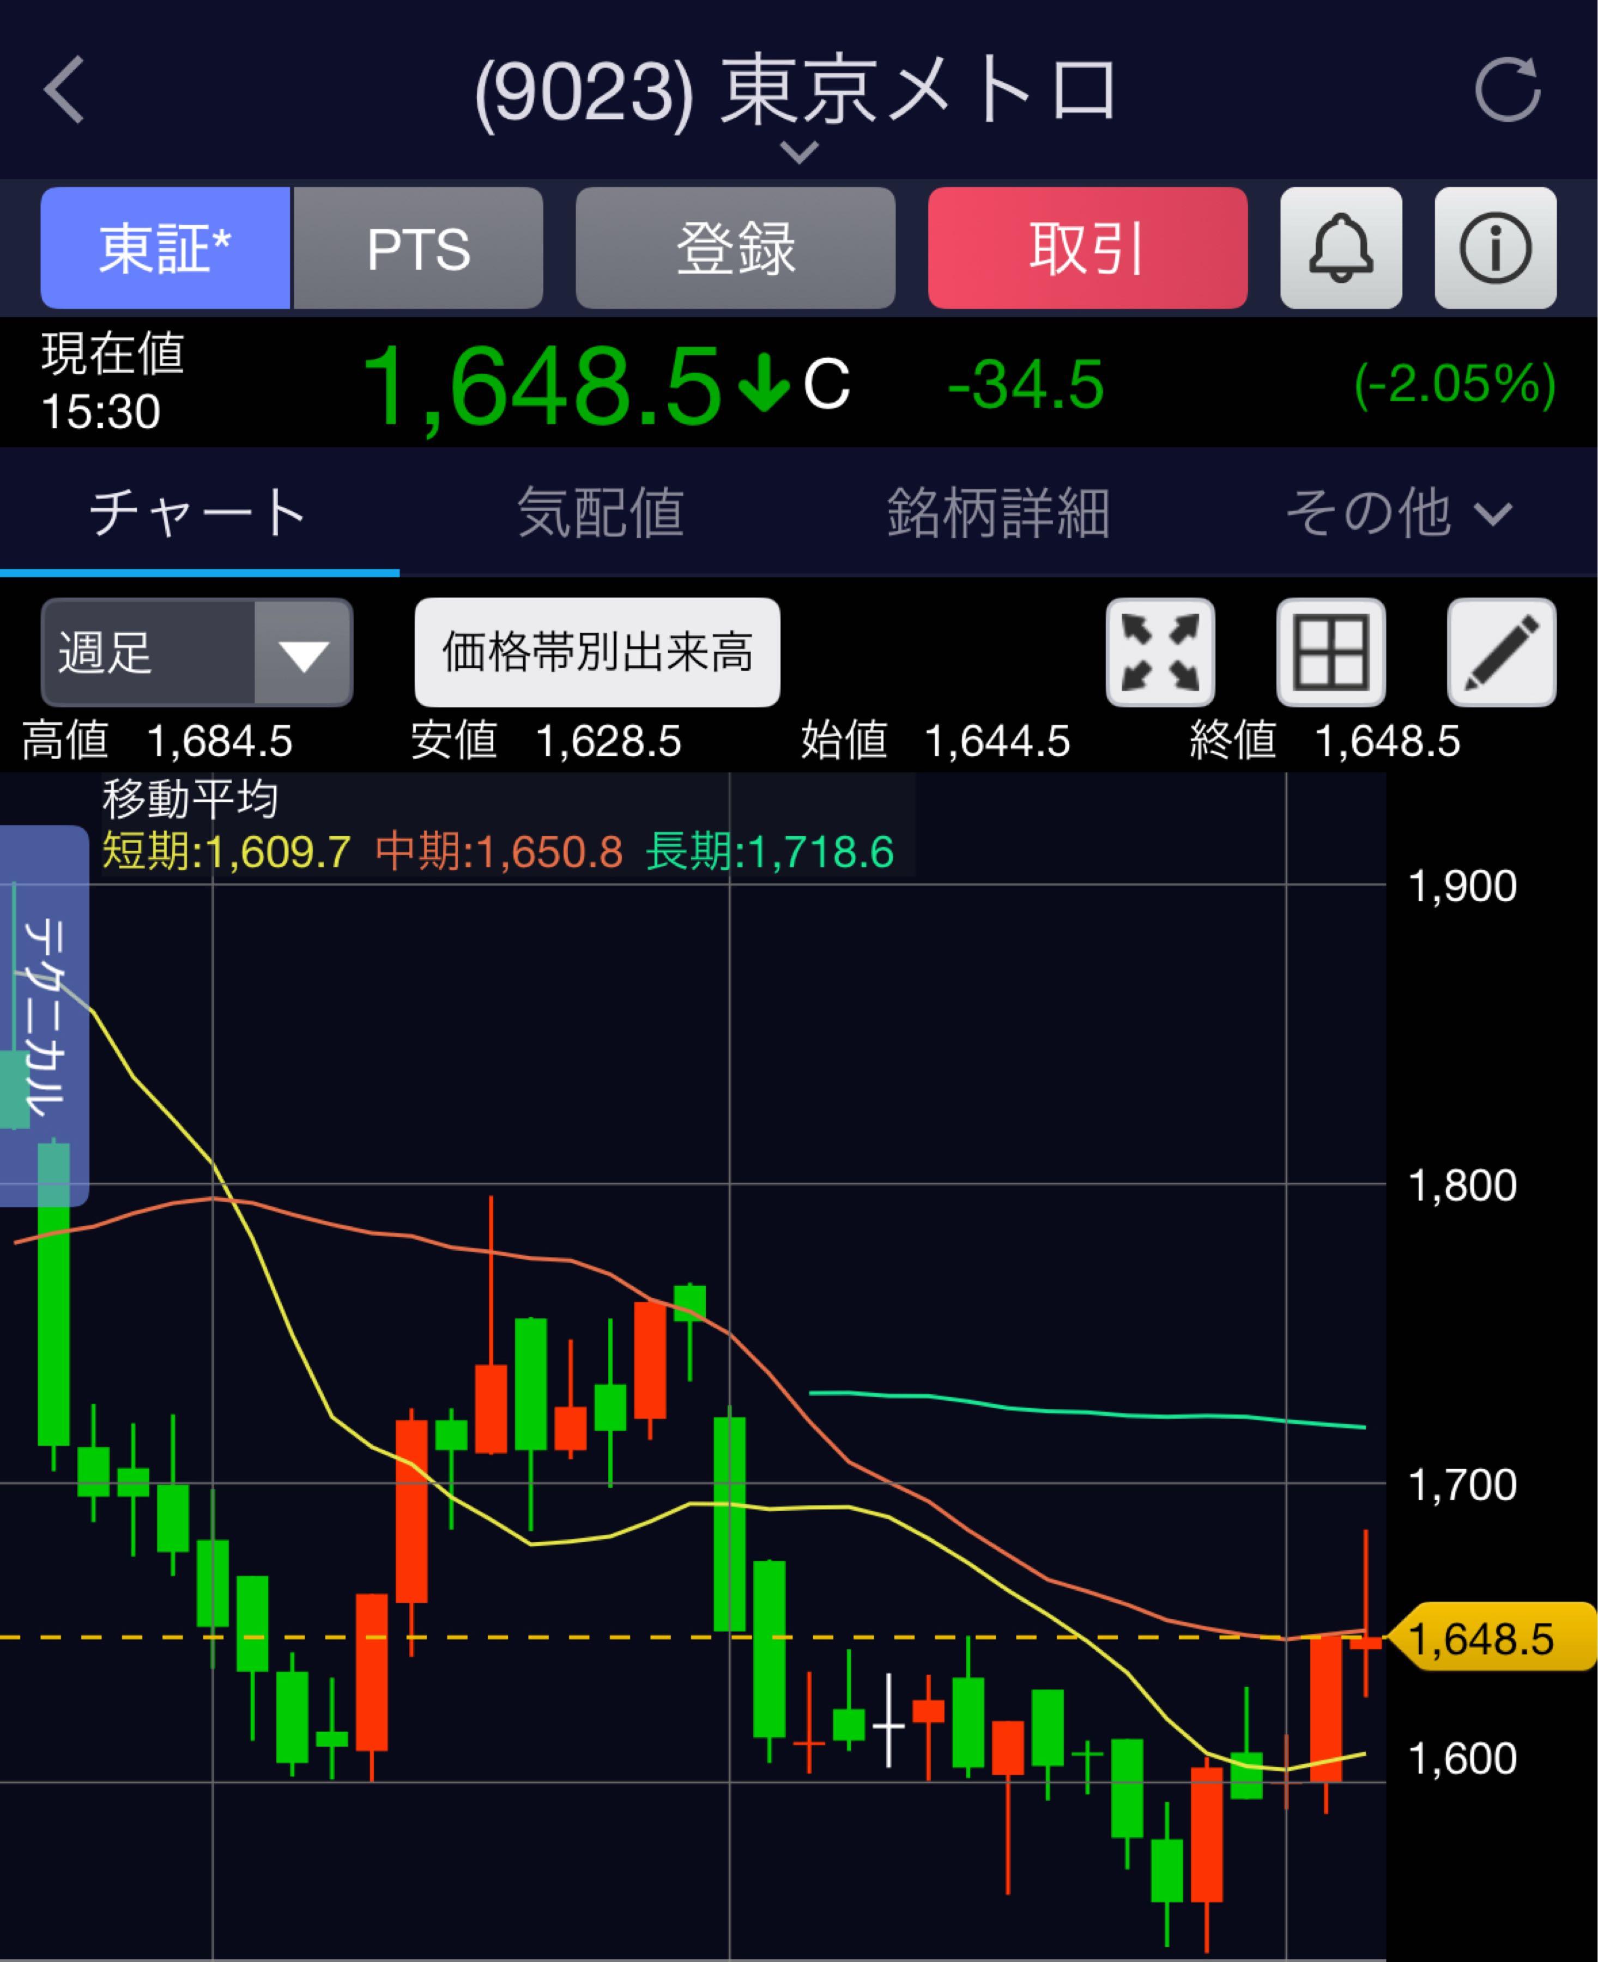The height and width of the screenshot is (1962, 1598).
Task: Expand the その他 menu
Action: point(1397,513)
